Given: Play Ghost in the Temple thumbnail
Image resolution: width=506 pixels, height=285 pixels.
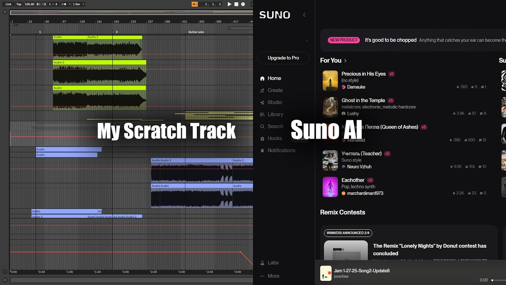Looking at the screenshot, I should 330,107.
